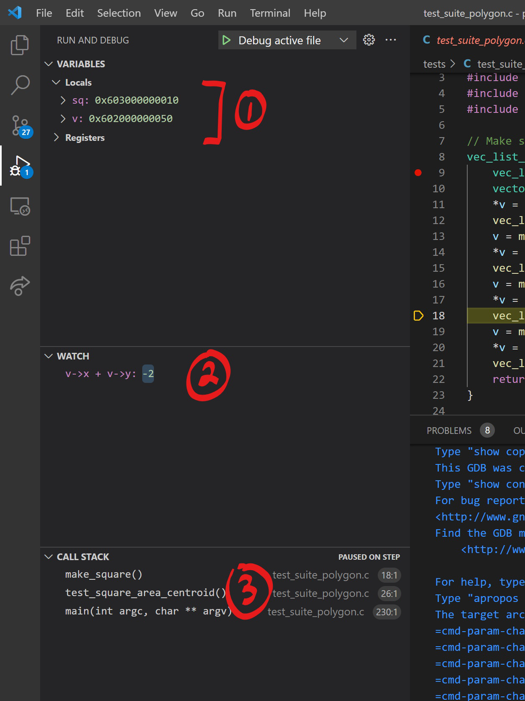Image resolution: width=525 pixels, height=701 pixels.
Task: Open Source Control with 27 changes
Action: 21,126
